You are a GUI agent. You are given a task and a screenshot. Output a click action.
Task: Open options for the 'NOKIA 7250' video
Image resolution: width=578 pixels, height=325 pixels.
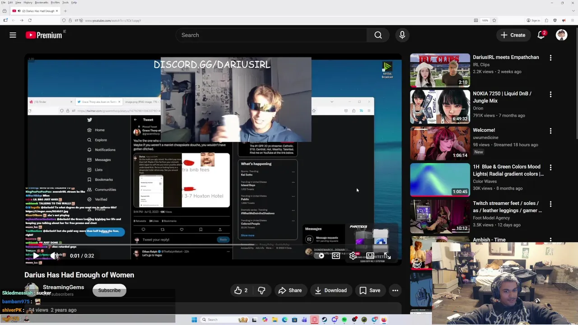550,94
